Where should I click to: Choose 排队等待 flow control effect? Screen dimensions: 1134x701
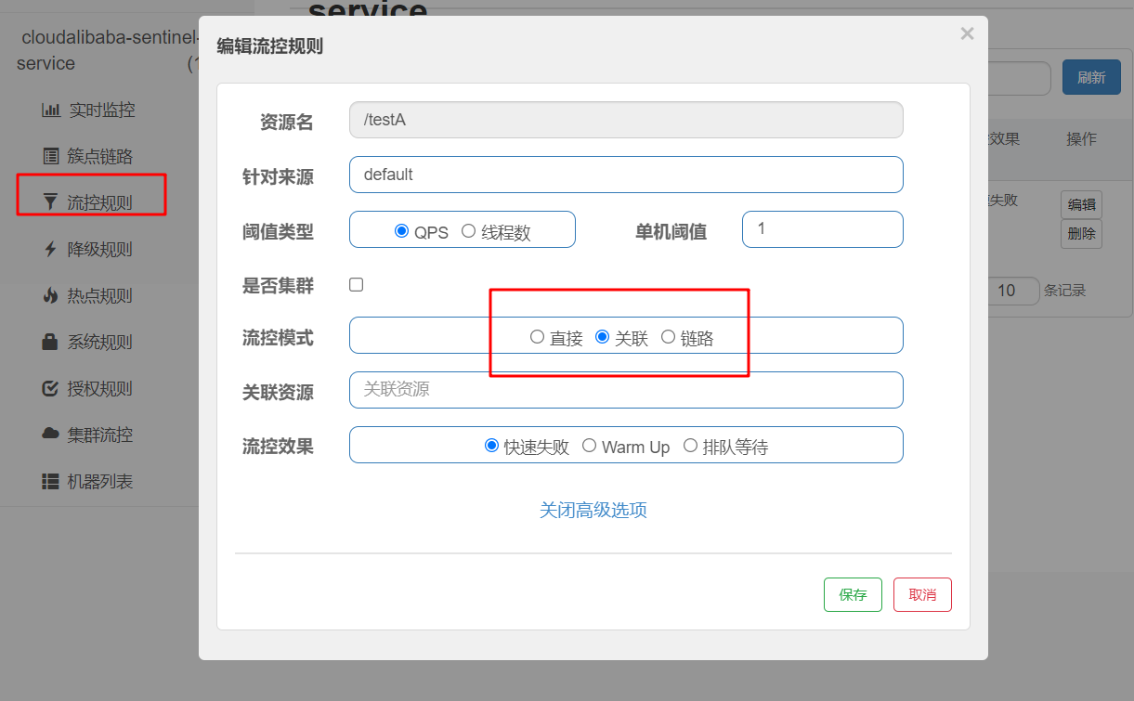(x=690, y=446)
